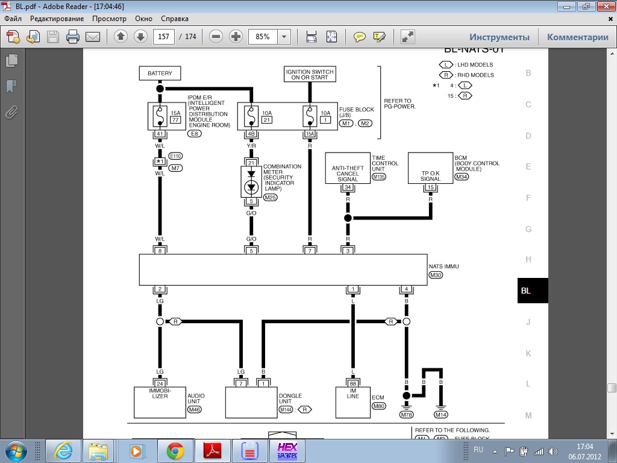Zoom out using the minus button

point(216,37)
